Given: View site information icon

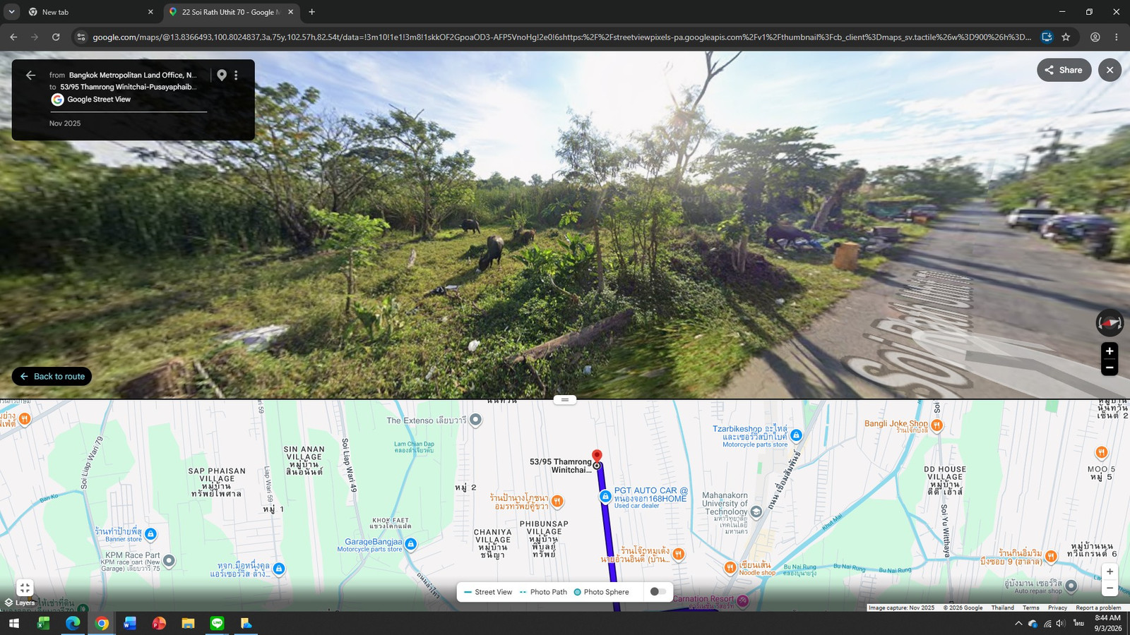Looking at the screenshot, I should pos(81,37).
